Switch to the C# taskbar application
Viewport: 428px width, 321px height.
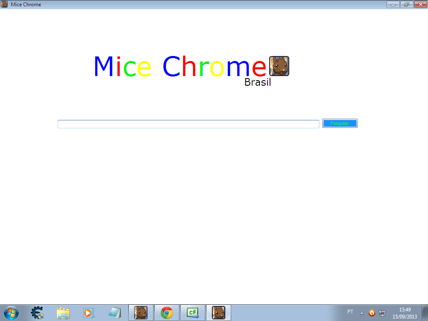(193, 313)
